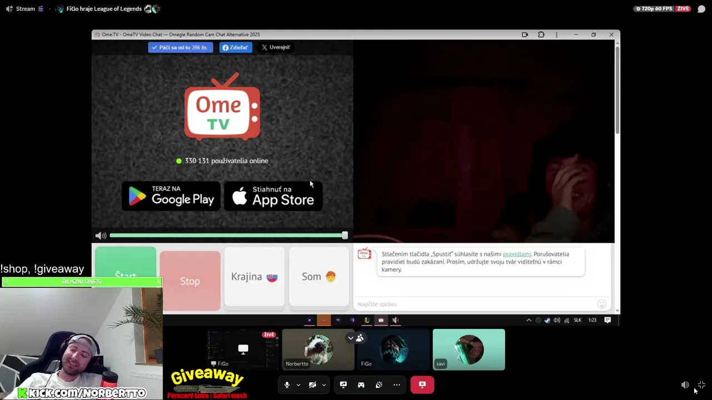Switch the SLK keyboard language indicator
The height and width of the screenshot is (400, 712).
click(577, 320)
